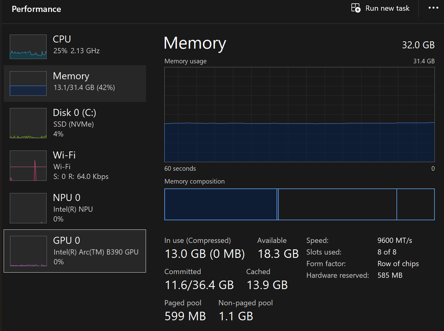This screenshot has height=331, width=444.
Task: Click the 13.9 GB cached value
Action: [267, 285]
